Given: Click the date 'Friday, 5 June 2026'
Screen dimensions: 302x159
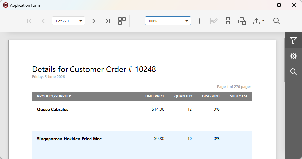Looking at the screenshot, I should coord(48,77).
